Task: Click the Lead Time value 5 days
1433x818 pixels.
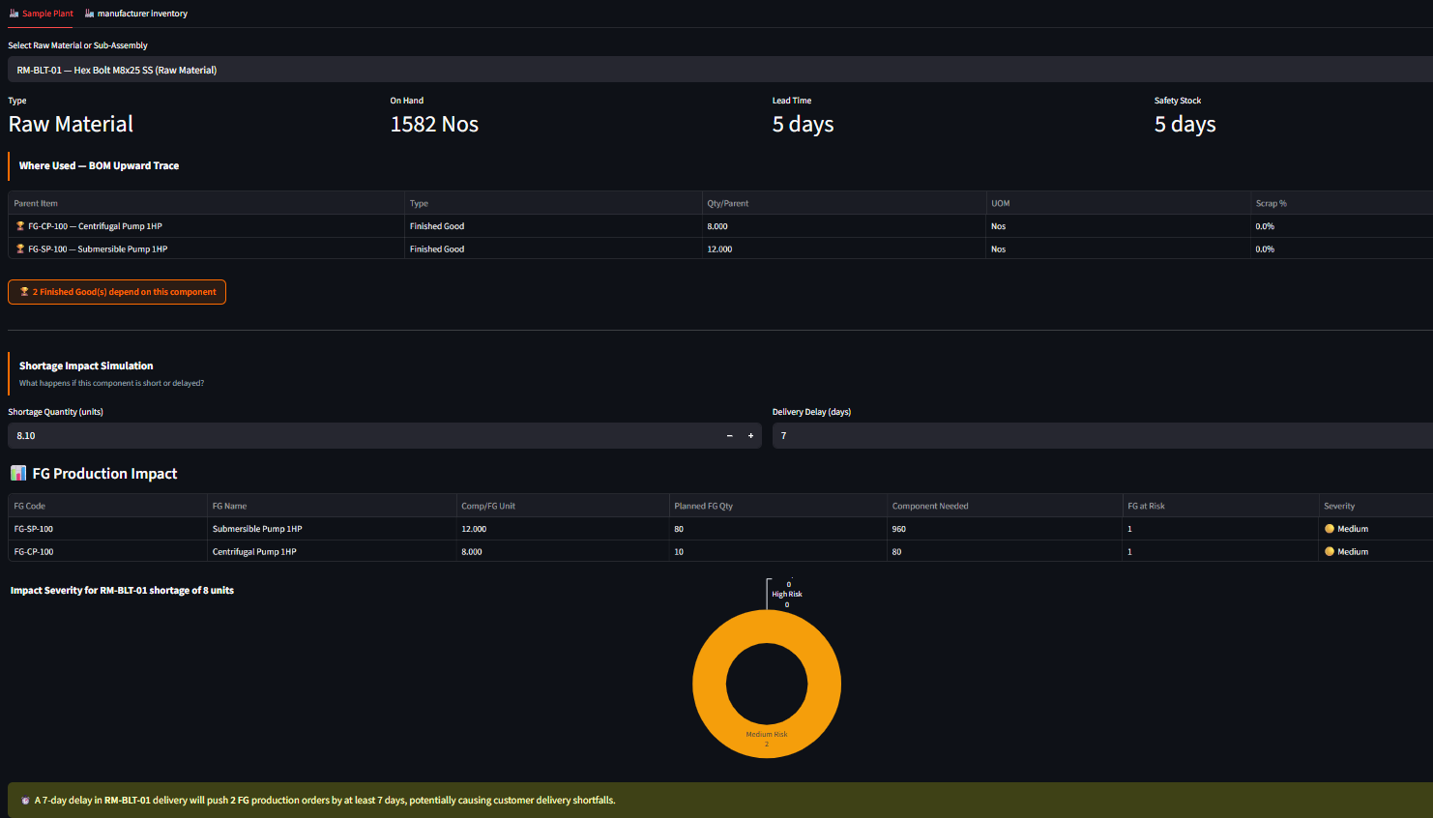Action: (x=803, y=124)
